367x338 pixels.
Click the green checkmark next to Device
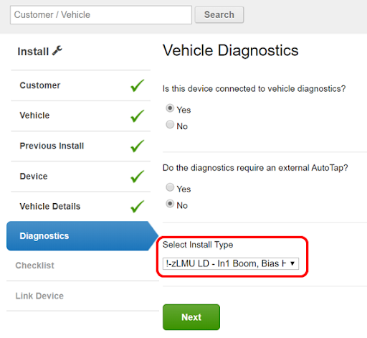pos(138,177)
